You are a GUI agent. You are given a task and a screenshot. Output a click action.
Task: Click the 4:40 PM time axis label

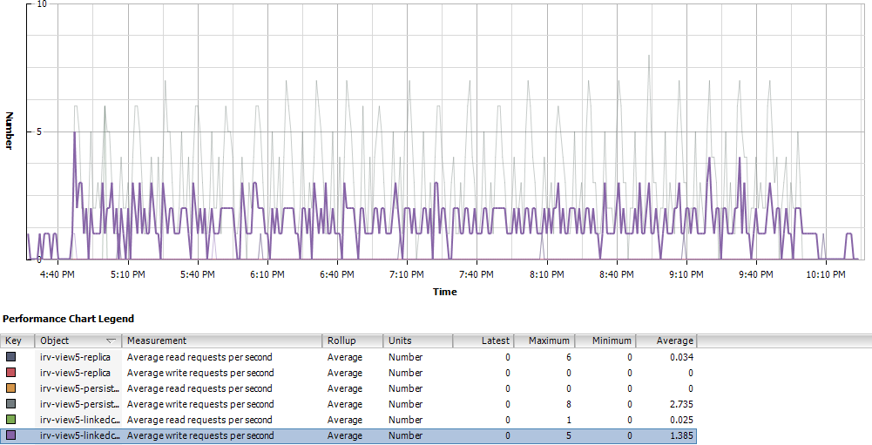[58, 274]
